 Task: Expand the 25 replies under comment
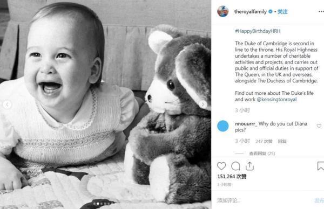pyautogui.click(x=262, y=154)
